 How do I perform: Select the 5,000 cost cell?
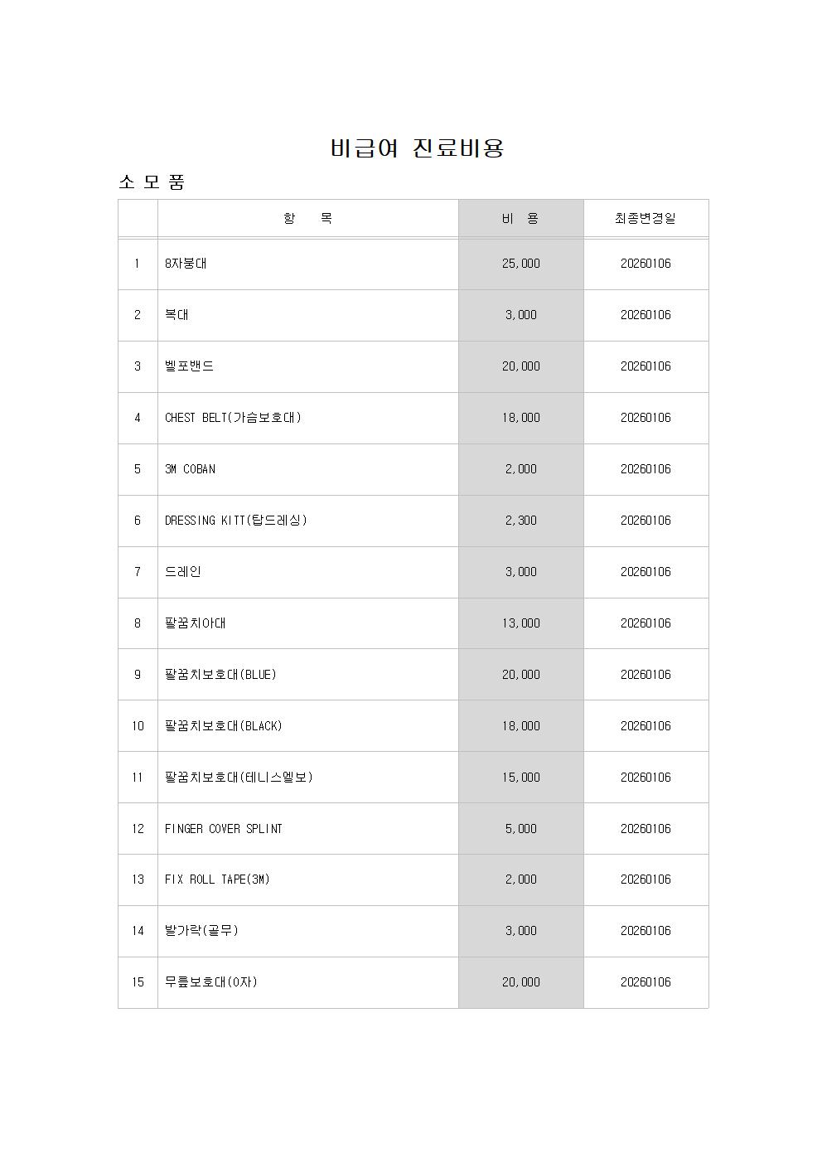pyautogui.click(x=520, y=829)
